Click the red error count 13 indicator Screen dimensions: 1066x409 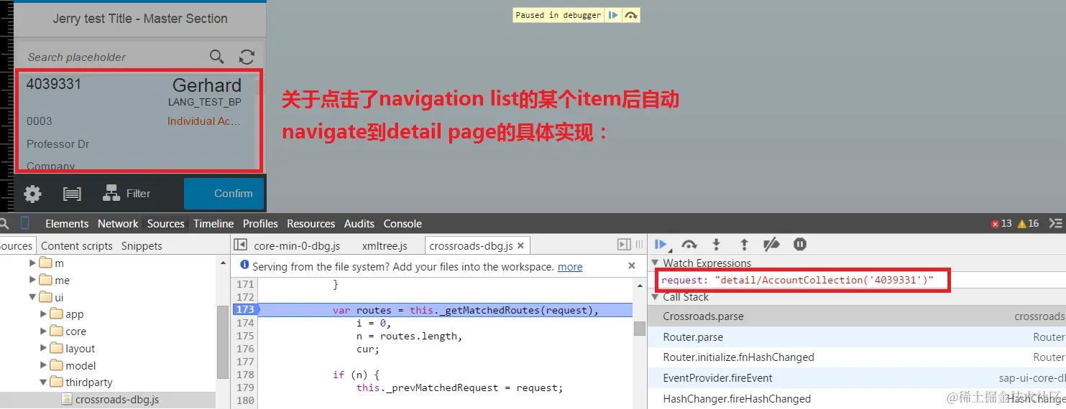[x=1001, y=224]
